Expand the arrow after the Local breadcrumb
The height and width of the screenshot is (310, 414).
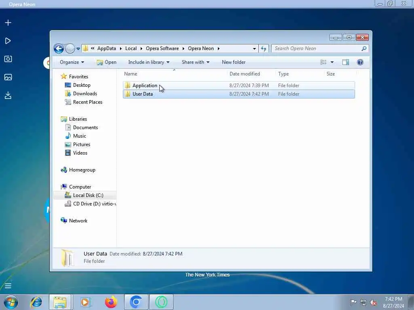[142, 48]
